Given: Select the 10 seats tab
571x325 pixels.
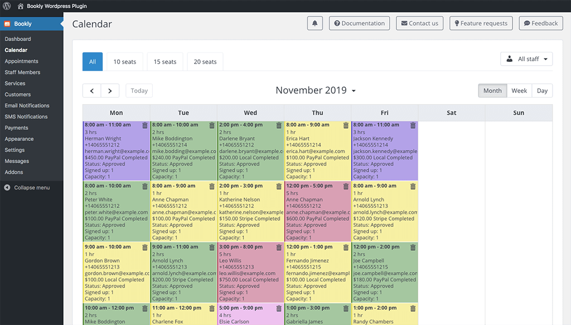Looking at the screenshot, I should (x=124, y=61).
